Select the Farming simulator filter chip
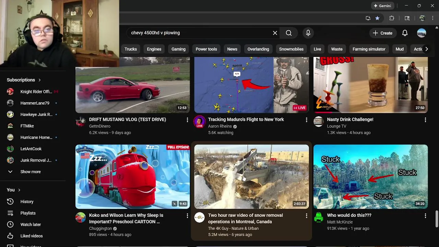 pos(369,49)
